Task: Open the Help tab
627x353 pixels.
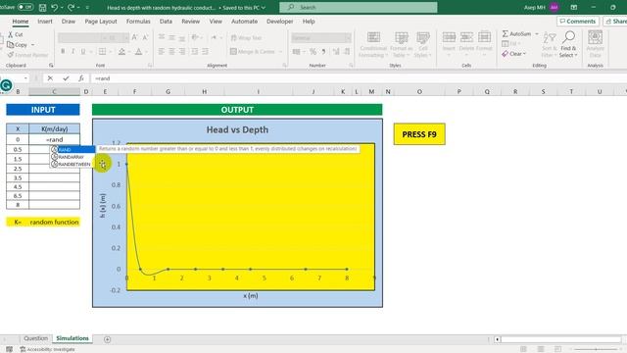Action: pos(309,22)
